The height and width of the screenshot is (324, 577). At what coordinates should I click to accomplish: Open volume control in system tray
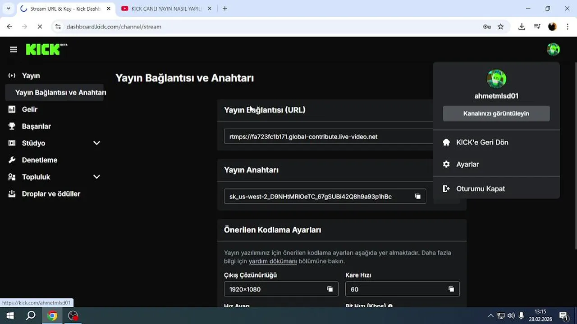tap(511, 316)
